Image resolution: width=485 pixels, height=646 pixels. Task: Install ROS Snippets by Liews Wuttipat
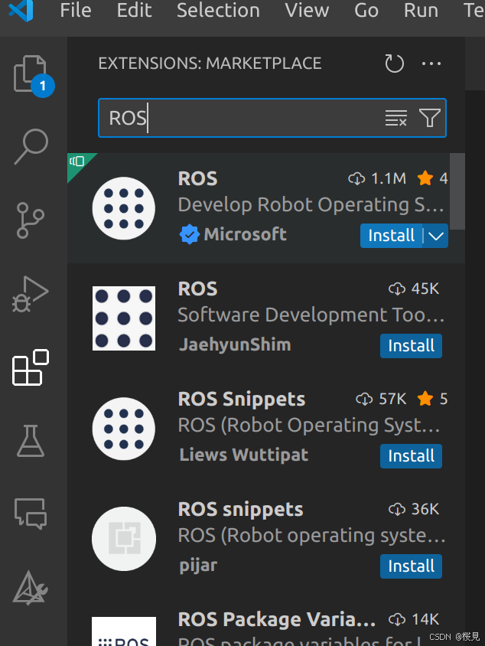411,456
